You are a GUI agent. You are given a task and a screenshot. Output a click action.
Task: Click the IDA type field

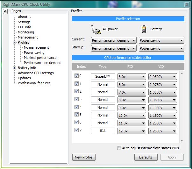(x=103, y=131)
